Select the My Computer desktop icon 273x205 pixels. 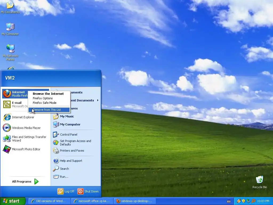tap(10, 29)
